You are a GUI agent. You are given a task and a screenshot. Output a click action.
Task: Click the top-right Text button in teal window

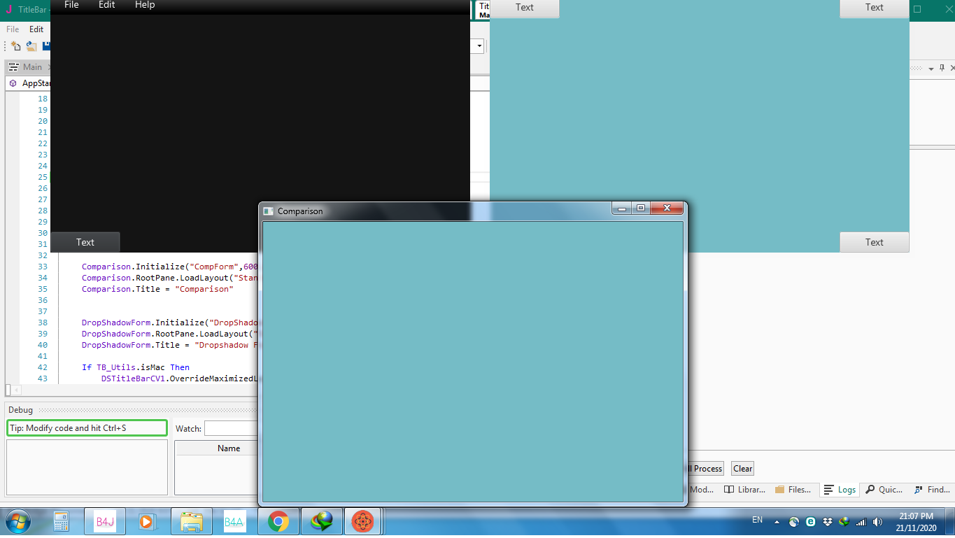click(875, 8)
